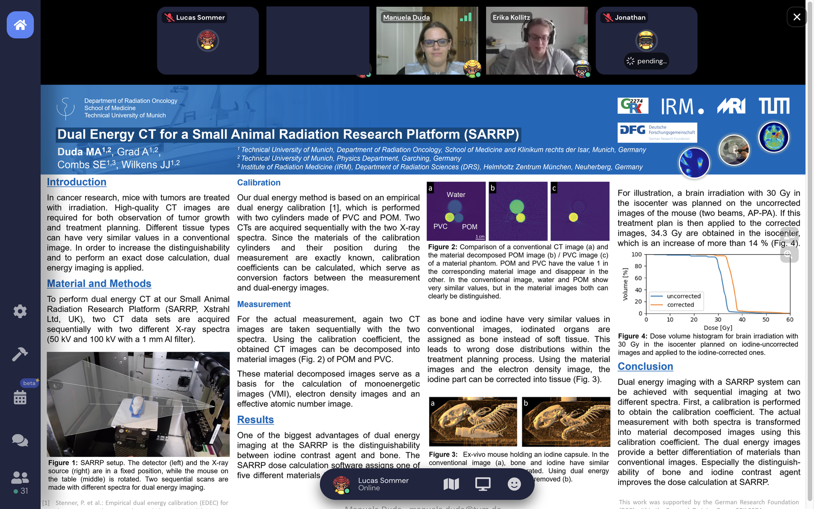814x509 pixels.
Task: Open the build tools hammer icon
Action: (x=20, y=354)
